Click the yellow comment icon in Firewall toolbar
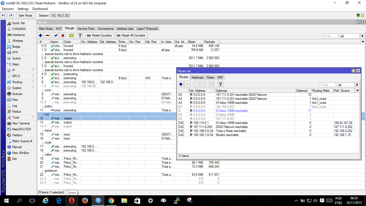366x206 pixels. click(71, 35)
